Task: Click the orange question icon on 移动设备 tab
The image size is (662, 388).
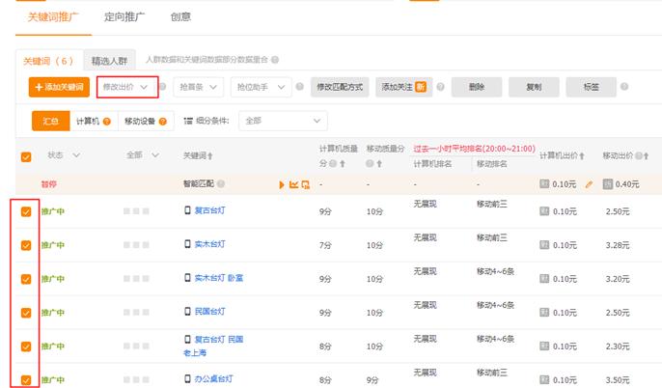Action: click(x=162, y=122)
